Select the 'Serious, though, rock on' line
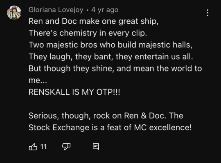Screen dimensions: 221x163 pos(106,116)
